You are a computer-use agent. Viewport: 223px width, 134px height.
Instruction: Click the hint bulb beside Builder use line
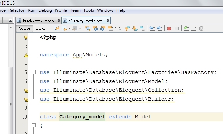click(x=26, y=100)
